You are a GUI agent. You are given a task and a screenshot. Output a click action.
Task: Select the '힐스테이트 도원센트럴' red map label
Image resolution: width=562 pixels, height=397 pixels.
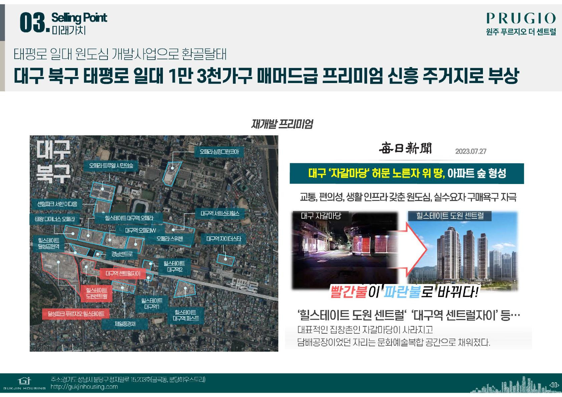(96, 293)
